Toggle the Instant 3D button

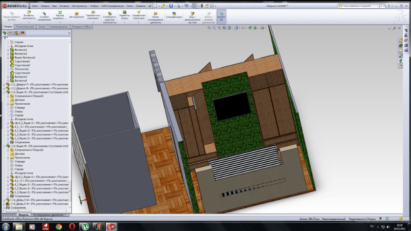pos(221,15)
